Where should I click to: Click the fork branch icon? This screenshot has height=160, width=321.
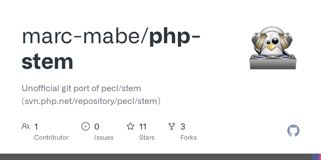172,126
